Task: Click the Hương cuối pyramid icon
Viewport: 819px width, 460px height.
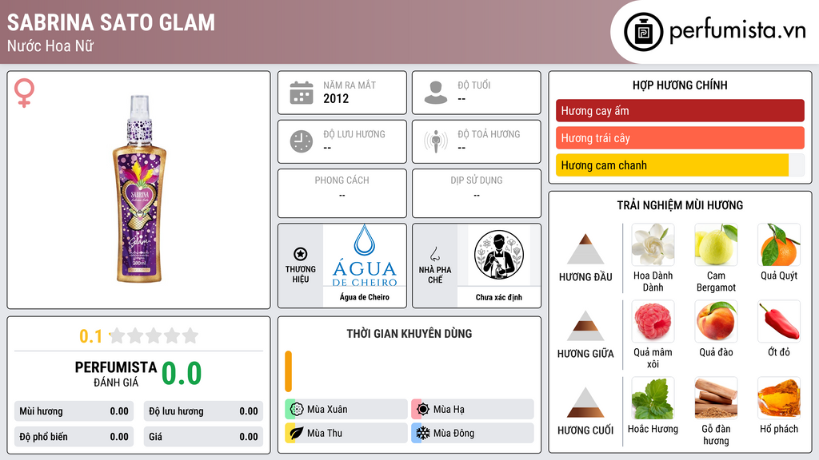Action: coord(585,402)
